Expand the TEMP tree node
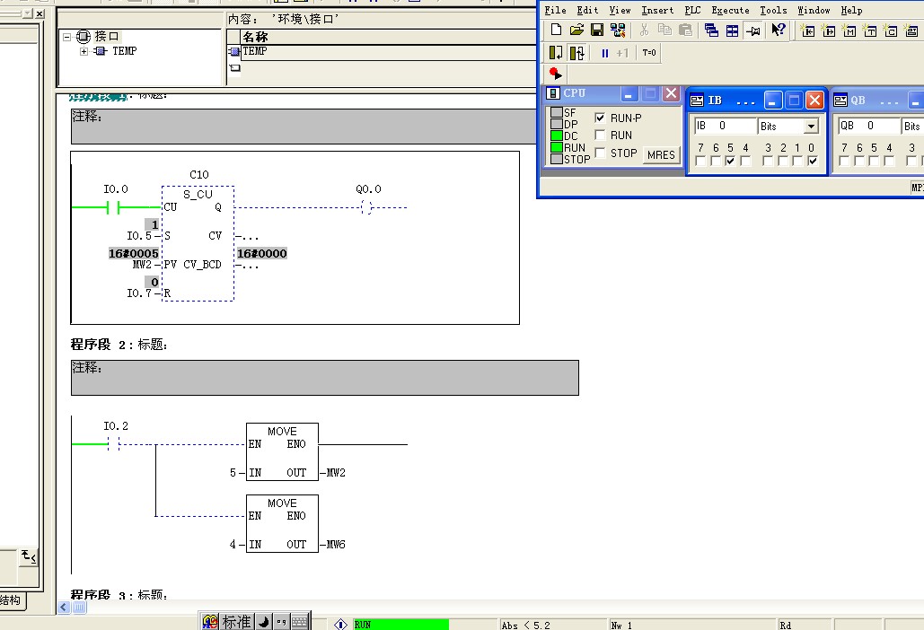This screenshot has height=630, width=924. pos(84,52)
